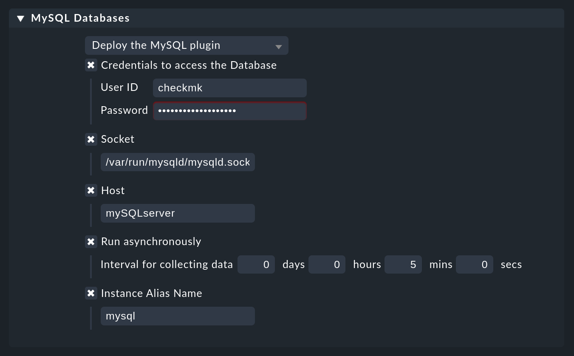
Task: Click the Password label
Action: click(x=124, y=110)
